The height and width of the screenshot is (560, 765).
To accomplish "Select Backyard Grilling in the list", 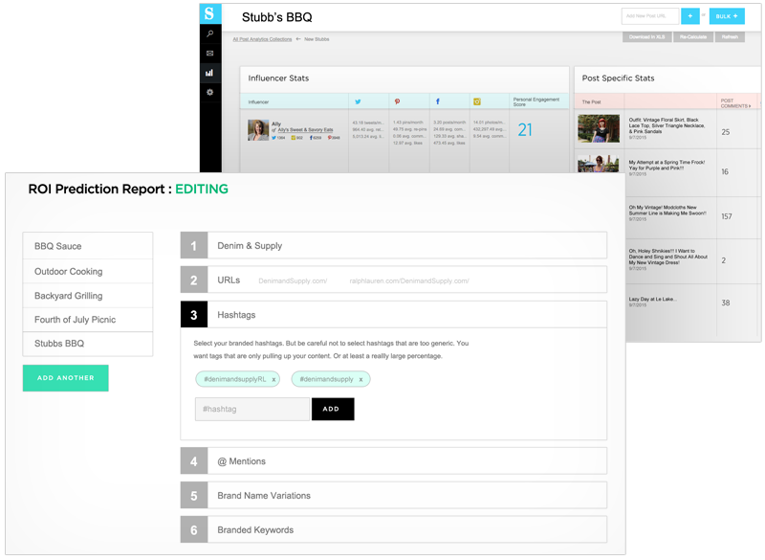I will (88, 296).
